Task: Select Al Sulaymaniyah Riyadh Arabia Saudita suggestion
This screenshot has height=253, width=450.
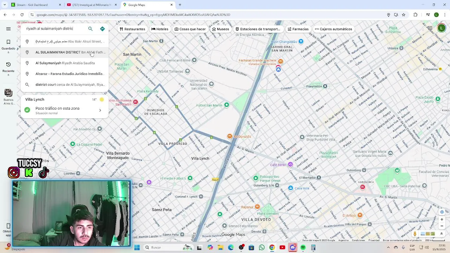Action: click(x=65, y=63)
